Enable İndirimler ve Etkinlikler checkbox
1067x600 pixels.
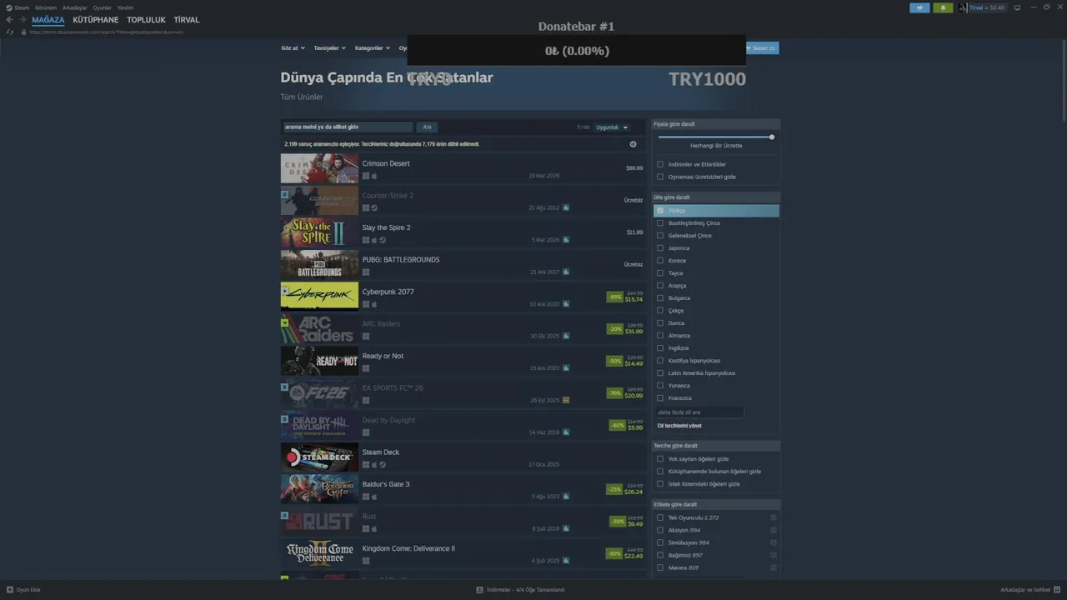[660, 164]
